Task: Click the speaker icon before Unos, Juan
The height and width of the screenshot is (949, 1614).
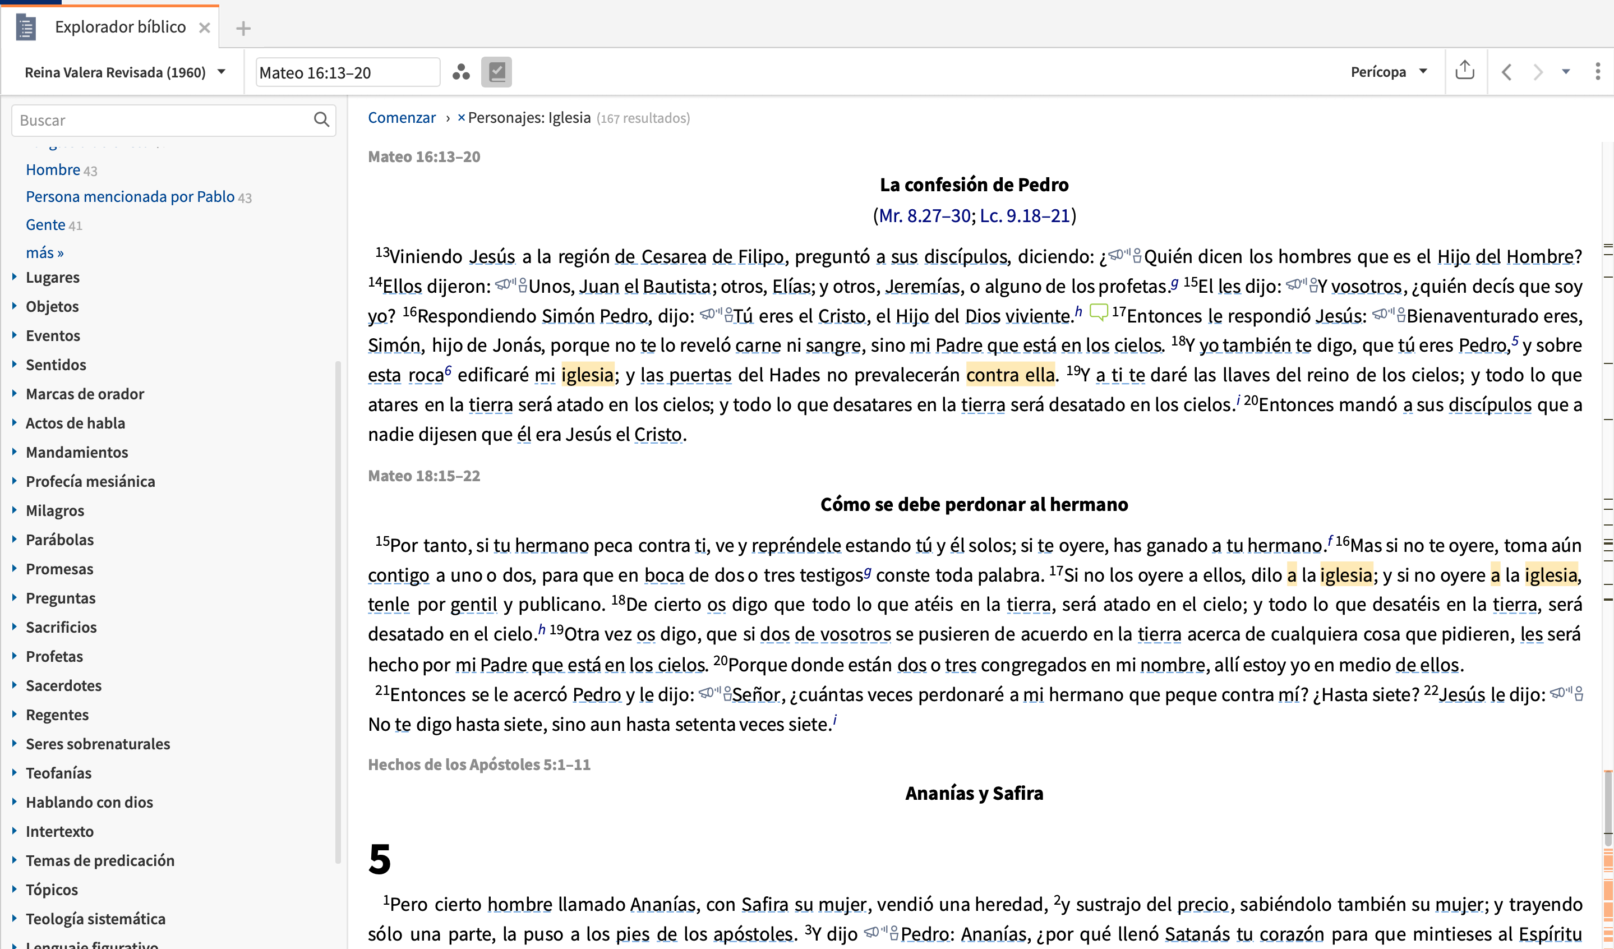Action: pyautogui.click(x=510, y=284)
